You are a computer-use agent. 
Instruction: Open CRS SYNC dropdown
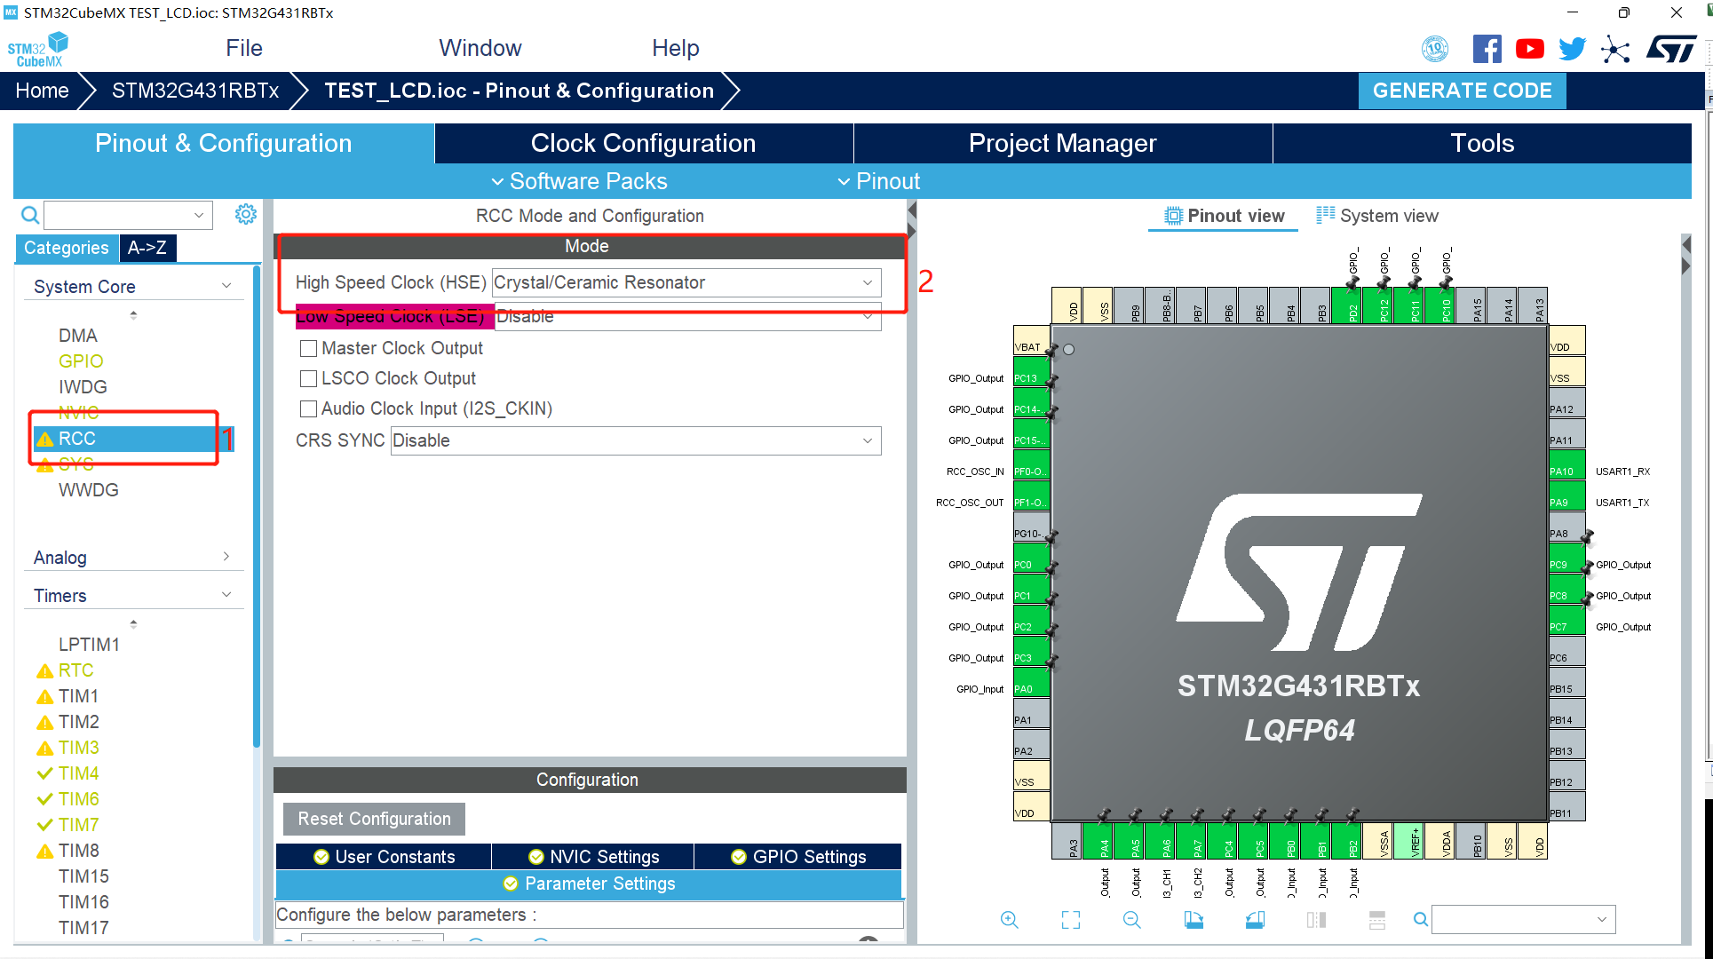click(636, 440)
